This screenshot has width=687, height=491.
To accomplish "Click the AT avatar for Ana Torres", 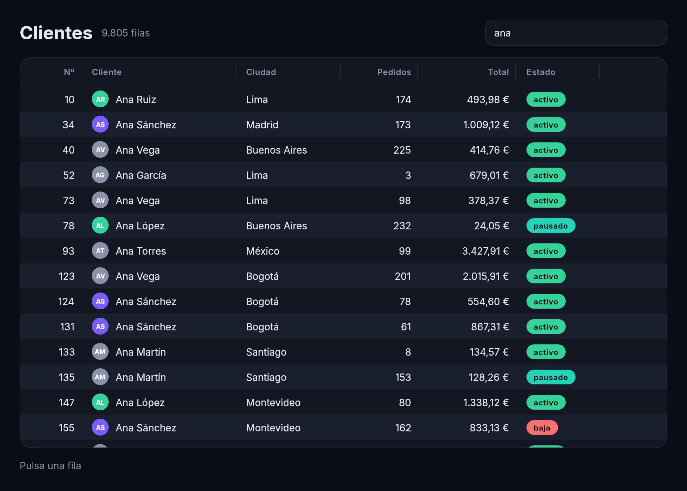I will (100, 251).
